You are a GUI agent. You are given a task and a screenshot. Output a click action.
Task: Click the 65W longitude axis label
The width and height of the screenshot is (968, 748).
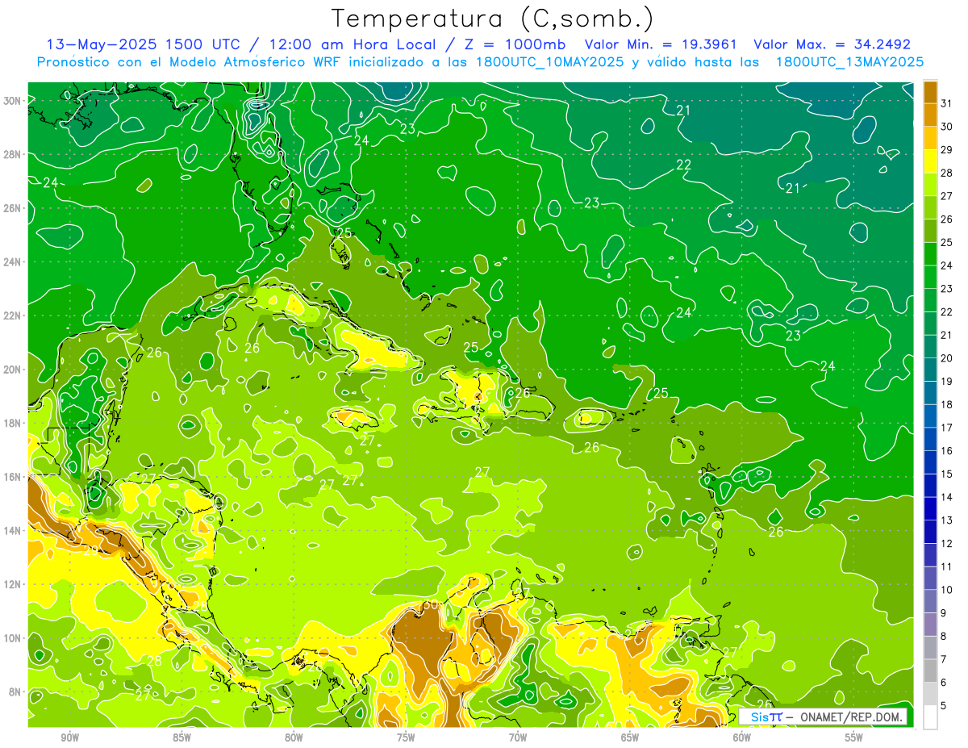click(x=630, y=738)
